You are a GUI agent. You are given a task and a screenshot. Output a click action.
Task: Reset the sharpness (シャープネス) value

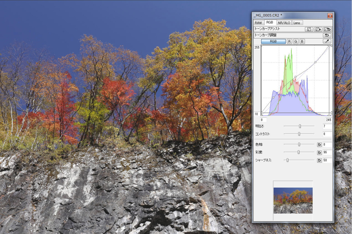[x=319, y=160]
